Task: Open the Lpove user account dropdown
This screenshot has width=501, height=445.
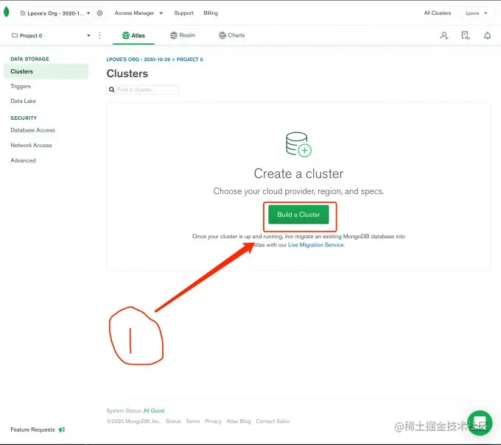Action: (476, 13)
